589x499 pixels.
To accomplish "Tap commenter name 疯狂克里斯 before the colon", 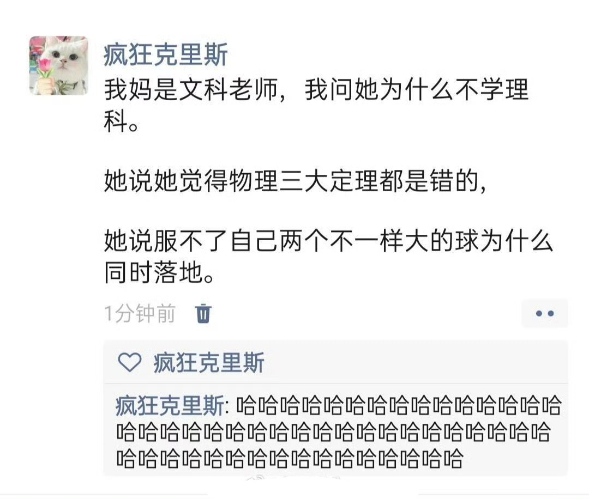I will coord(170,406).
